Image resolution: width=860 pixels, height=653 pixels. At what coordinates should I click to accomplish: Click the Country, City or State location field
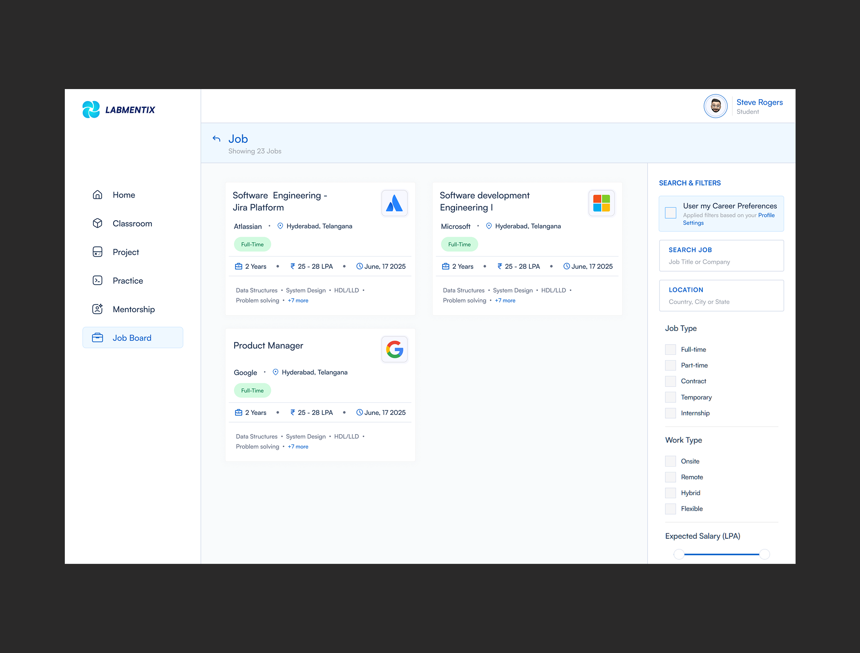coord(721,295)
